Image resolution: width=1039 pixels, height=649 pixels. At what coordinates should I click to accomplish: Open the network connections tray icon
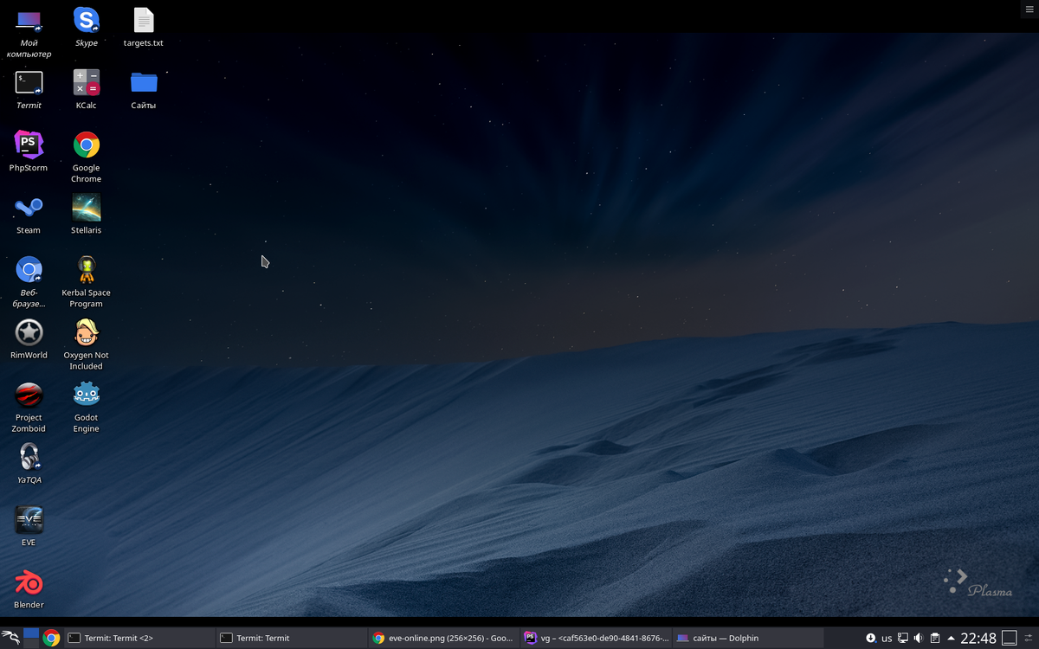click(x=903, y=638)
